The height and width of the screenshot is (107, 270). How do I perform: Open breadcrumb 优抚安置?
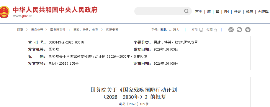[112, 30]
